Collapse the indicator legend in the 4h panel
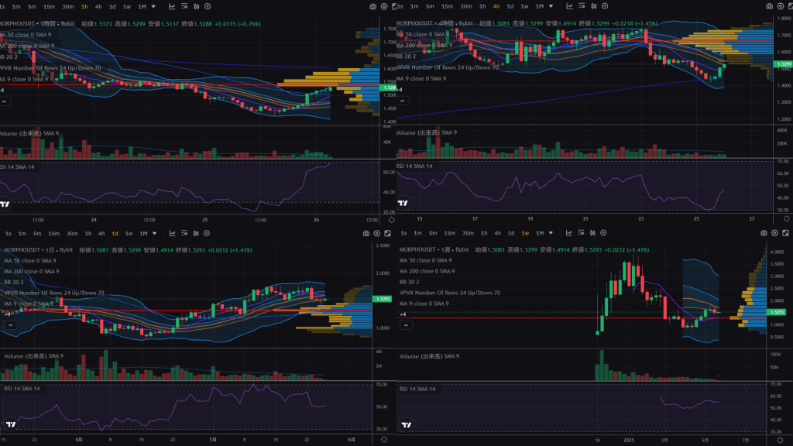793x446 pixels. [x=403, y=101]
